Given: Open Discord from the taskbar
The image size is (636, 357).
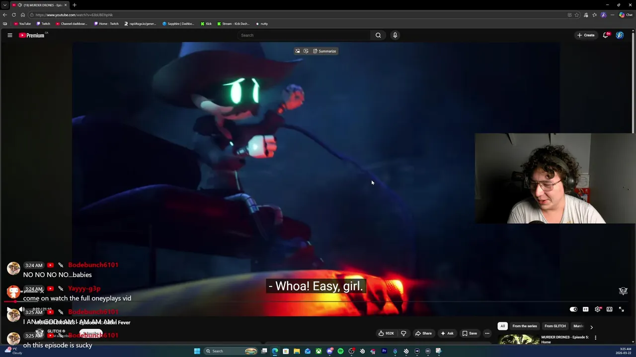Looking at the screenshot, I should pos(329,351).
